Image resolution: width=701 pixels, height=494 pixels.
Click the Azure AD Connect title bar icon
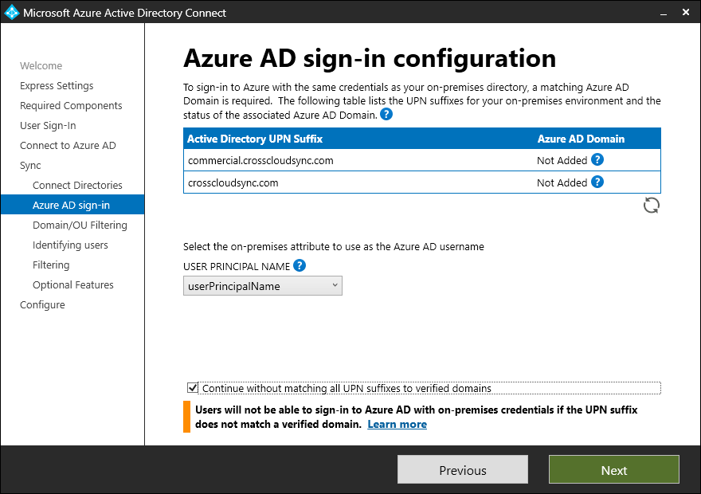point(10,12)
